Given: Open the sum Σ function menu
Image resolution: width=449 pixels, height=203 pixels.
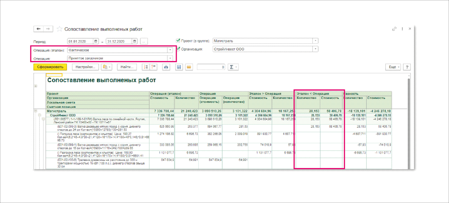Looking at the screenshot, I should (233, 67).
